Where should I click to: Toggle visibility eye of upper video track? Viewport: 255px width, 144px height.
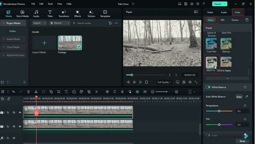[20, 112]
